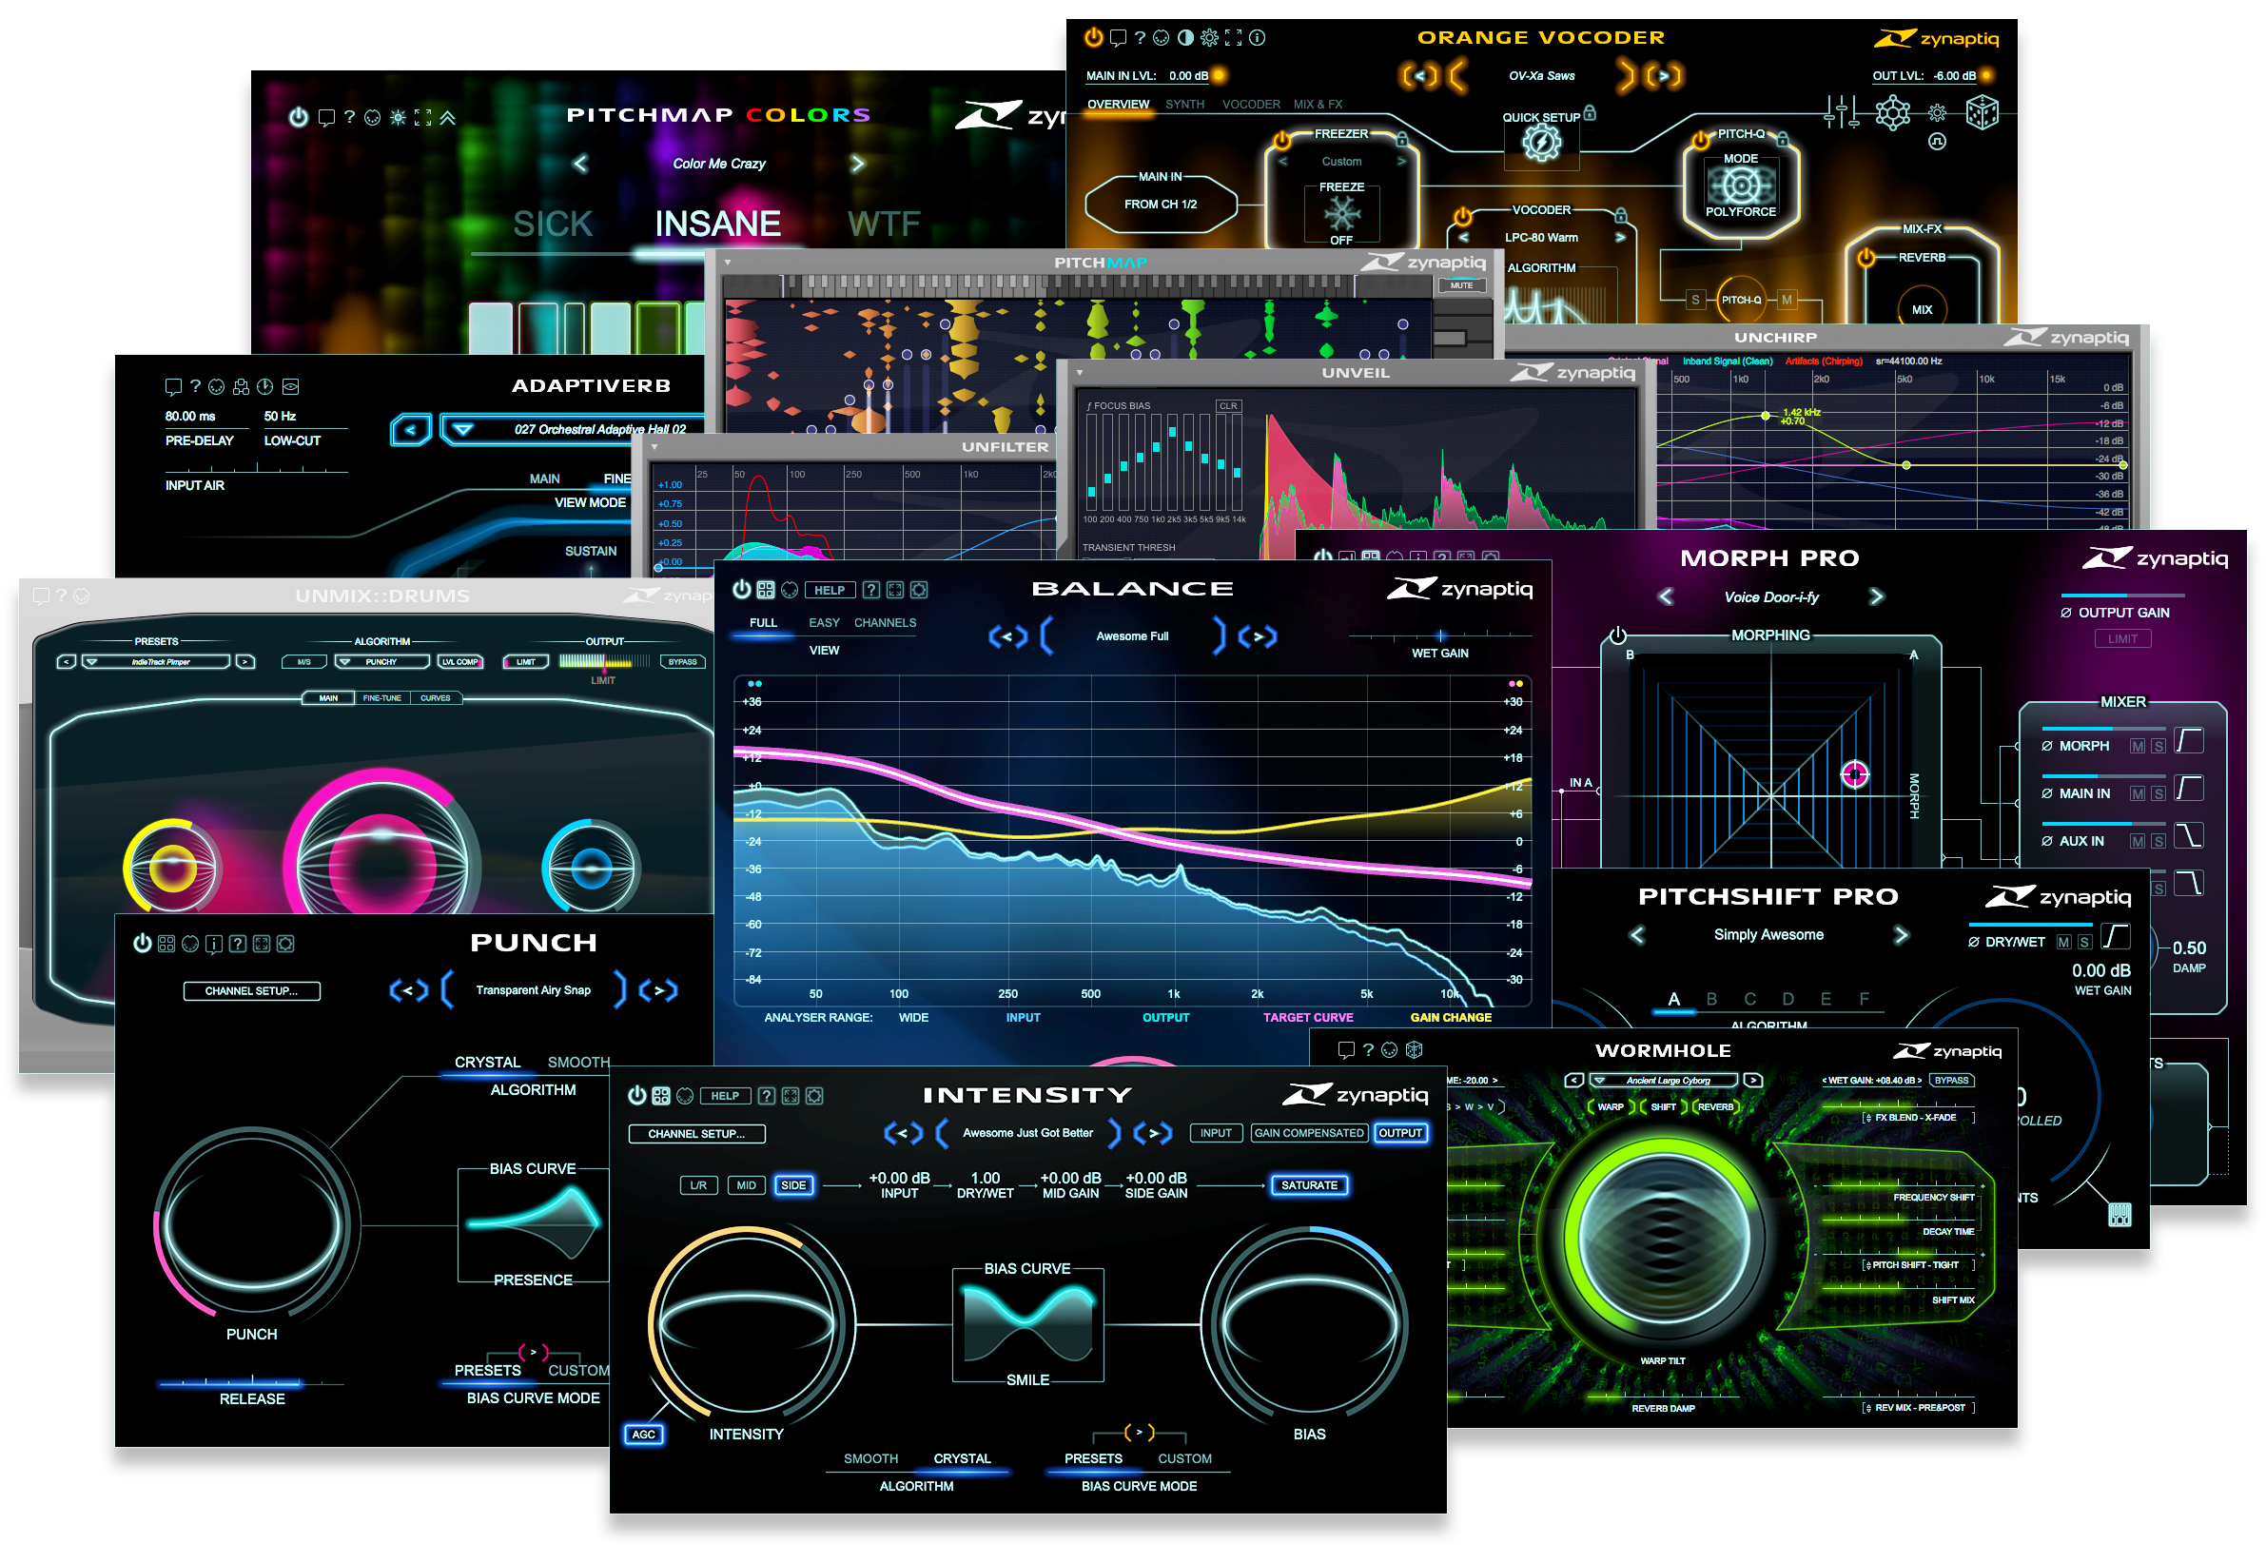Click the grid icon next to Balance power button
The width and height of the screenshot is (2266, 1563).
click(765, 590)
